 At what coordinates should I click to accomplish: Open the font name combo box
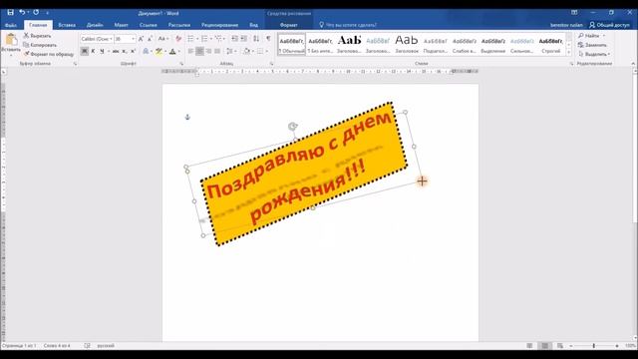[x=97, y=39]
